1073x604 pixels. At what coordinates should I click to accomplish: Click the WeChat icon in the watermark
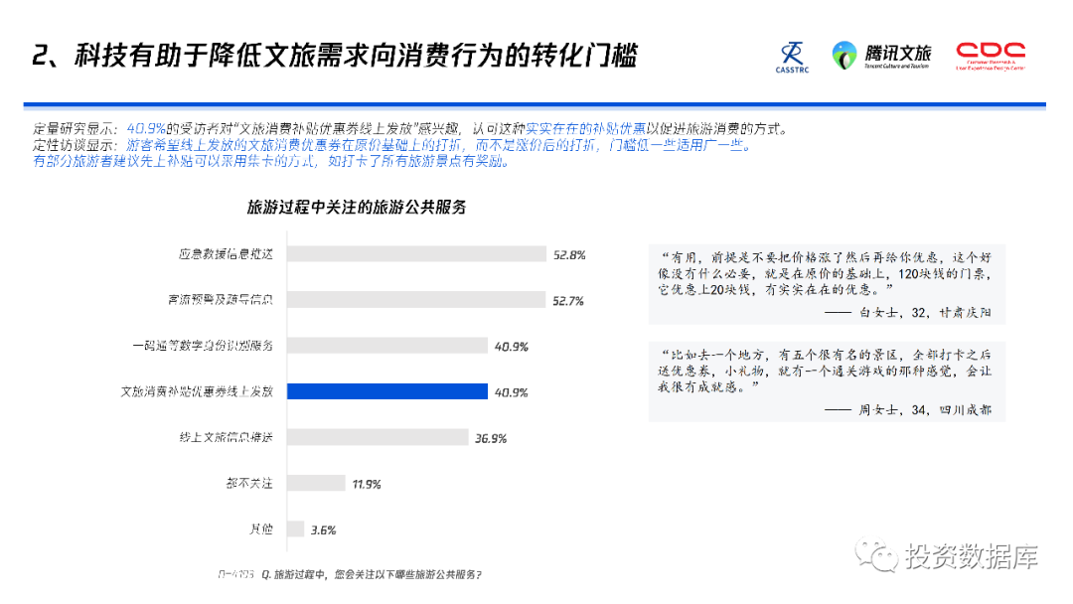tap(878, 556)
